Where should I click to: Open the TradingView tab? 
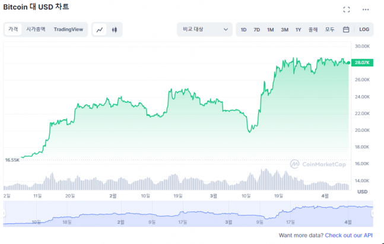pyautogui.click(x=68, y=29)
